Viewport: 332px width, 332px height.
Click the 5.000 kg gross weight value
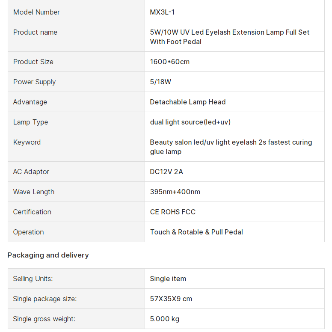pos(164,319)
